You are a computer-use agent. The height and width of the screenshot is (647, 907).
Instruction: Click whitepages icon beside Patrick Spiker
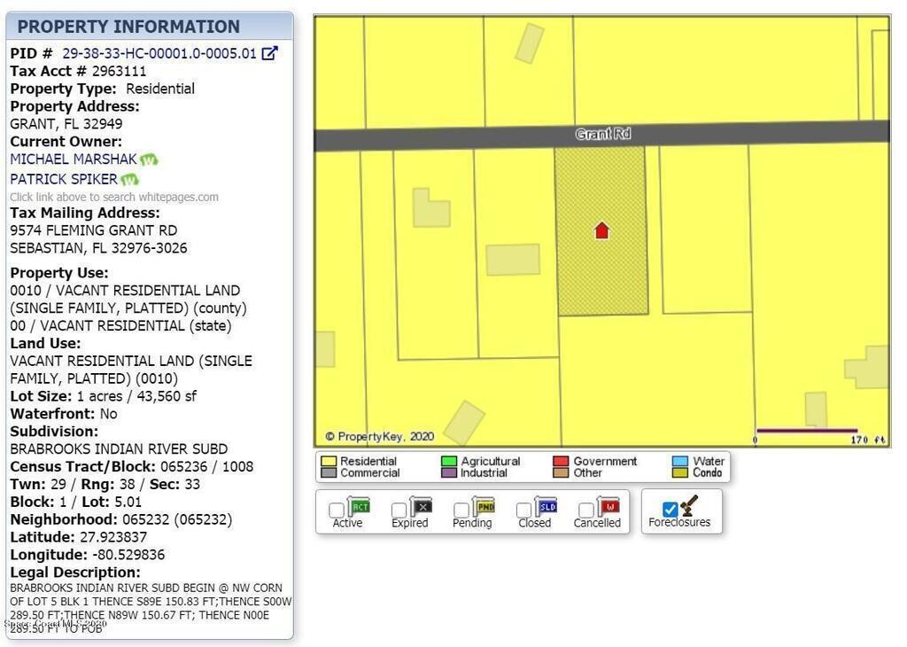[x=130, y=180]
